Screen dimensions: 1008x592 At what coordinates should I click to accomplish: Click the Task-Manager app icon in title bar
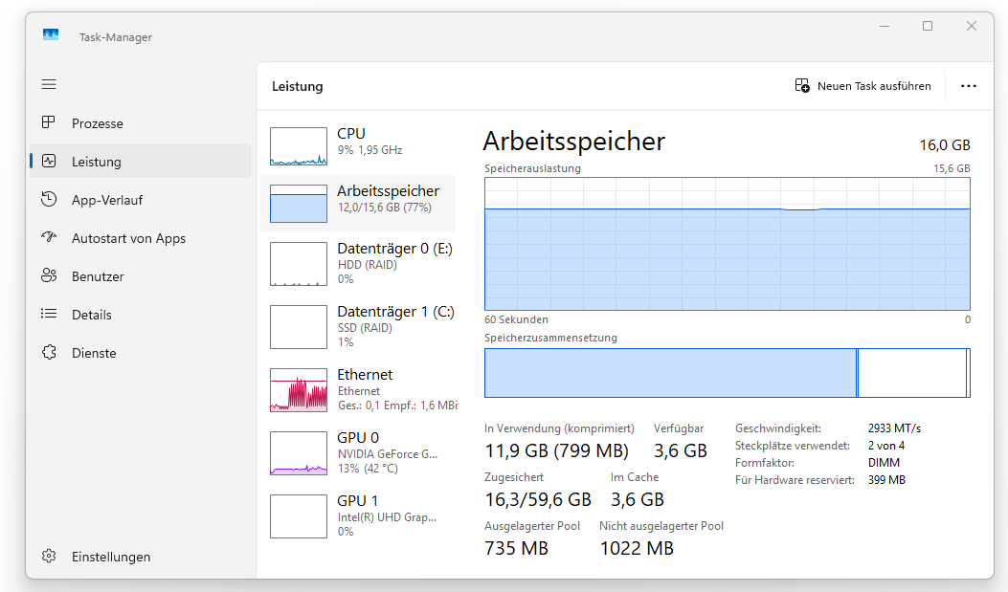pos(51,34)
